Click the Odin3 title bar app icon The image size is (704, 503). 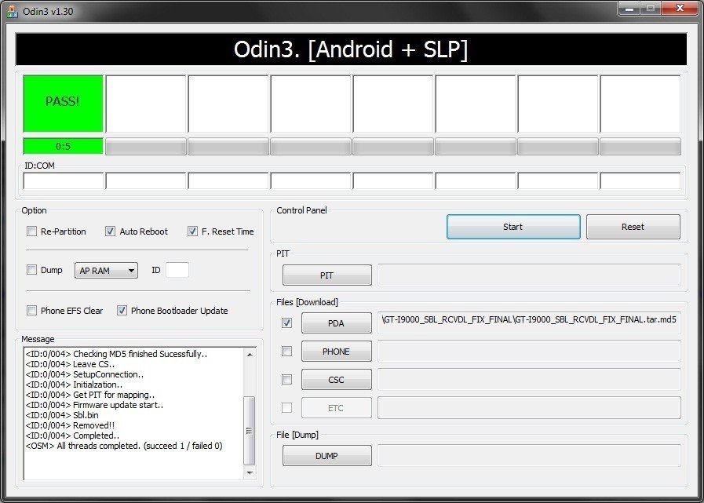click(x=13, y=11)
